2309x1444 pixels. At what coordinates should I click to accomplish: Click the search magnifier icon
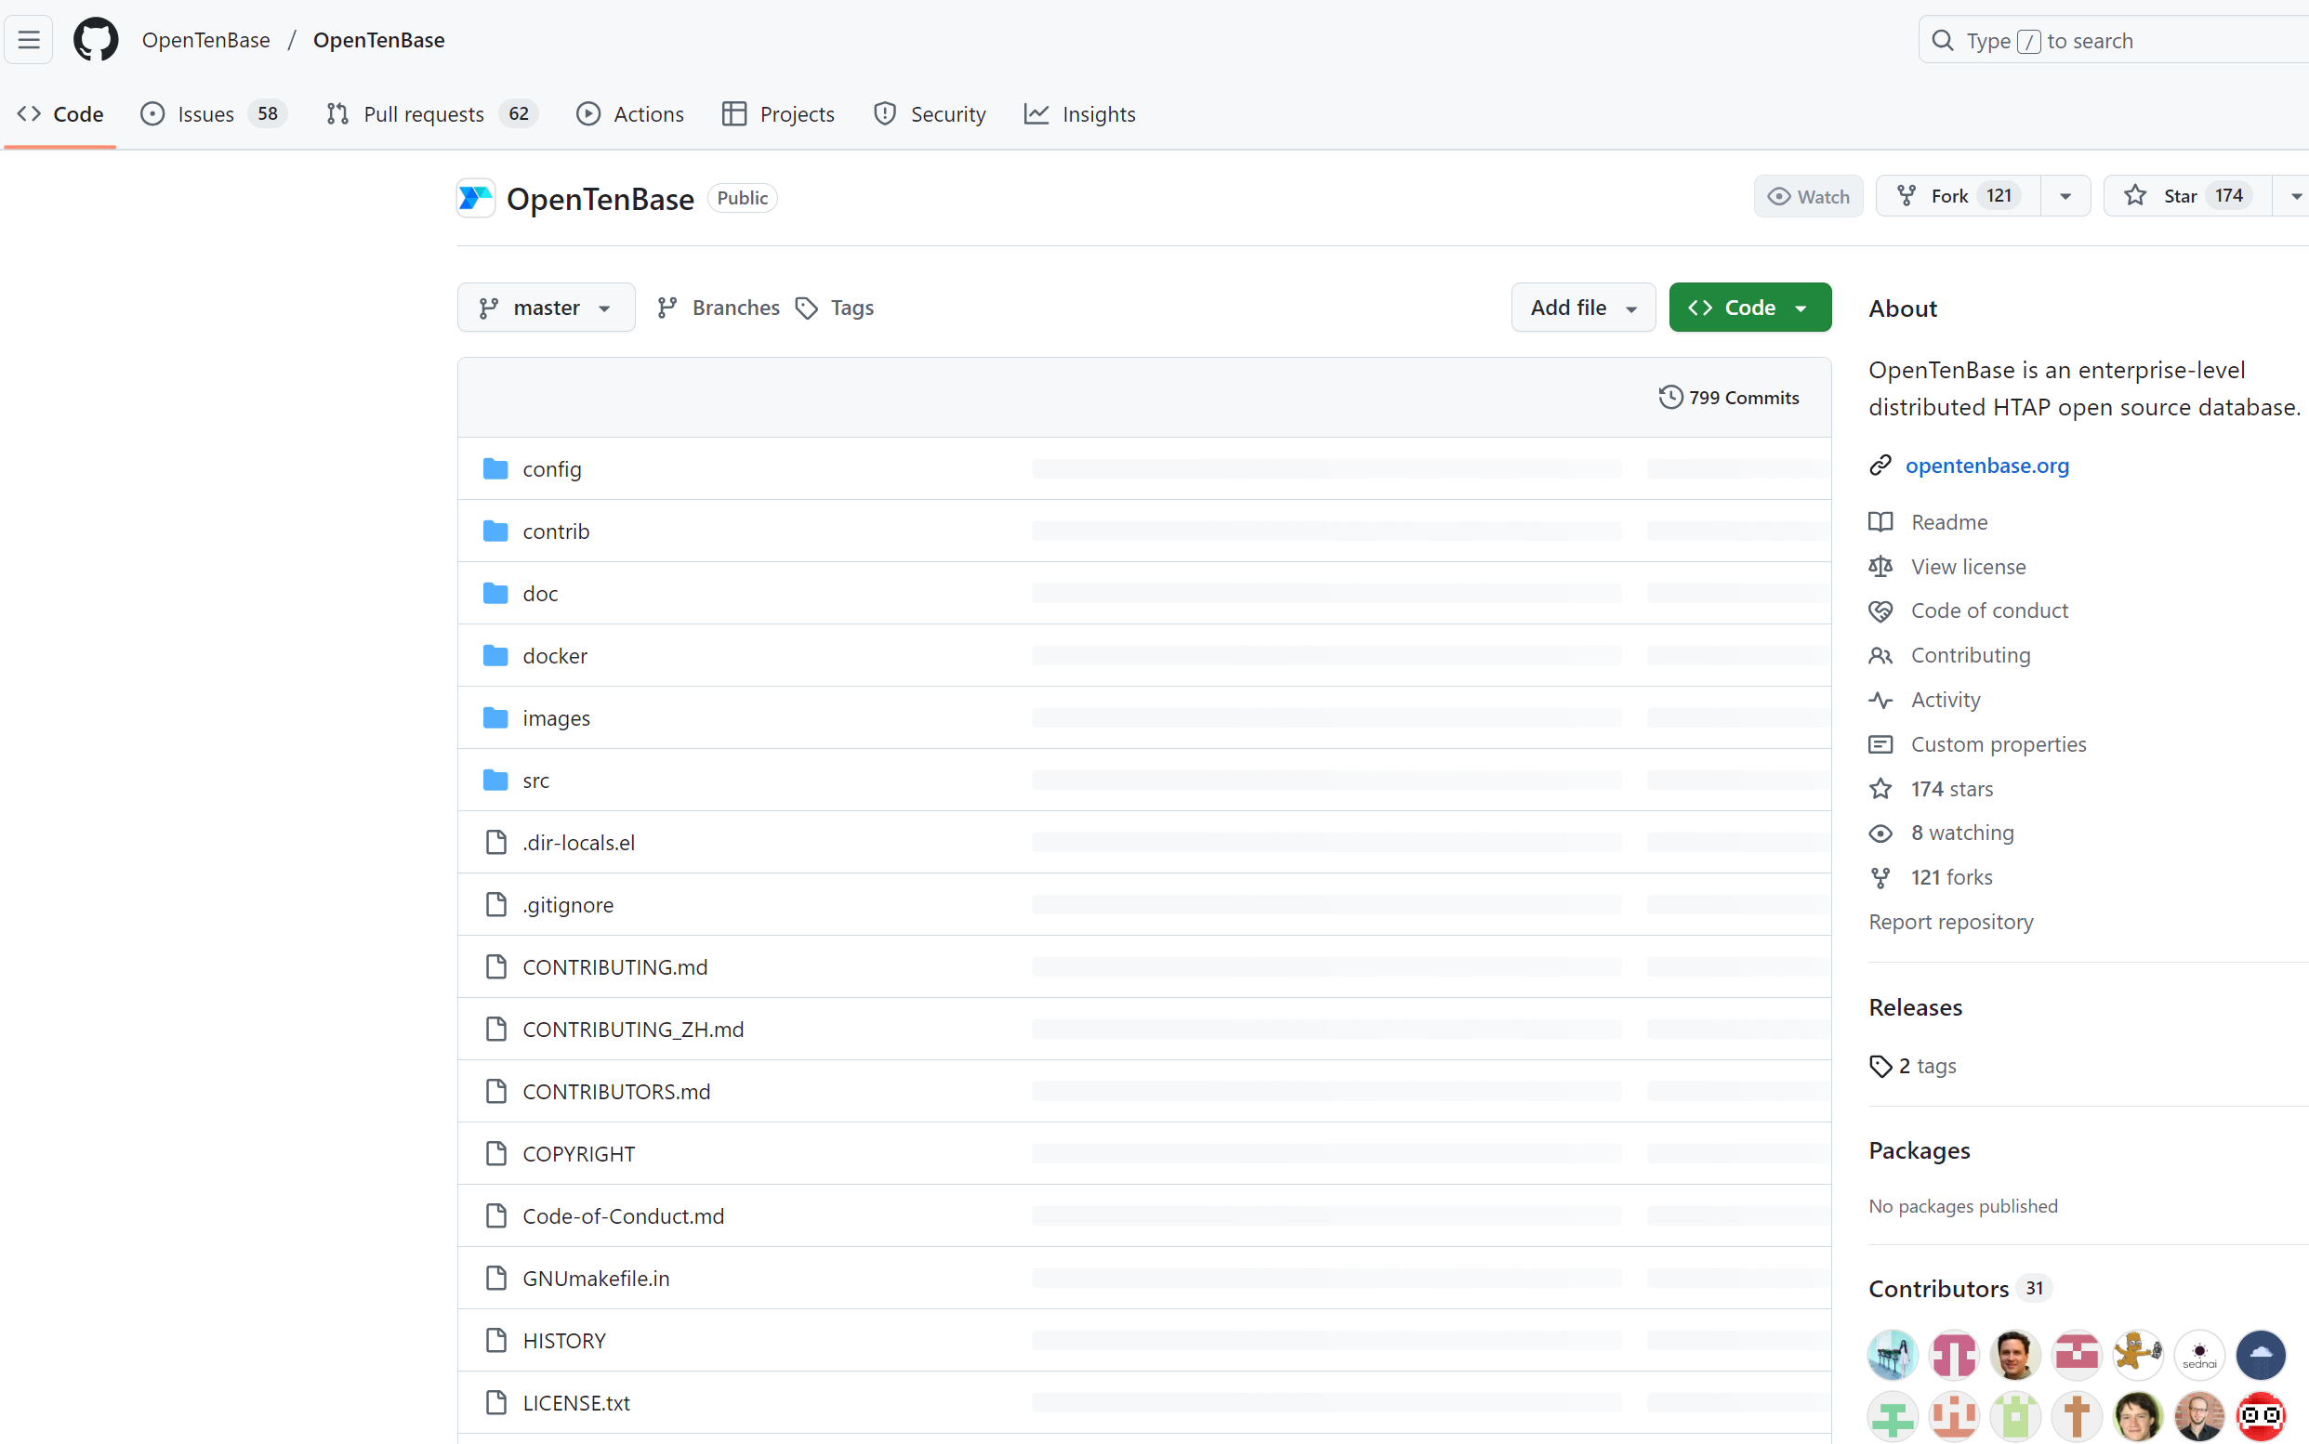(x=1942, y=40)
